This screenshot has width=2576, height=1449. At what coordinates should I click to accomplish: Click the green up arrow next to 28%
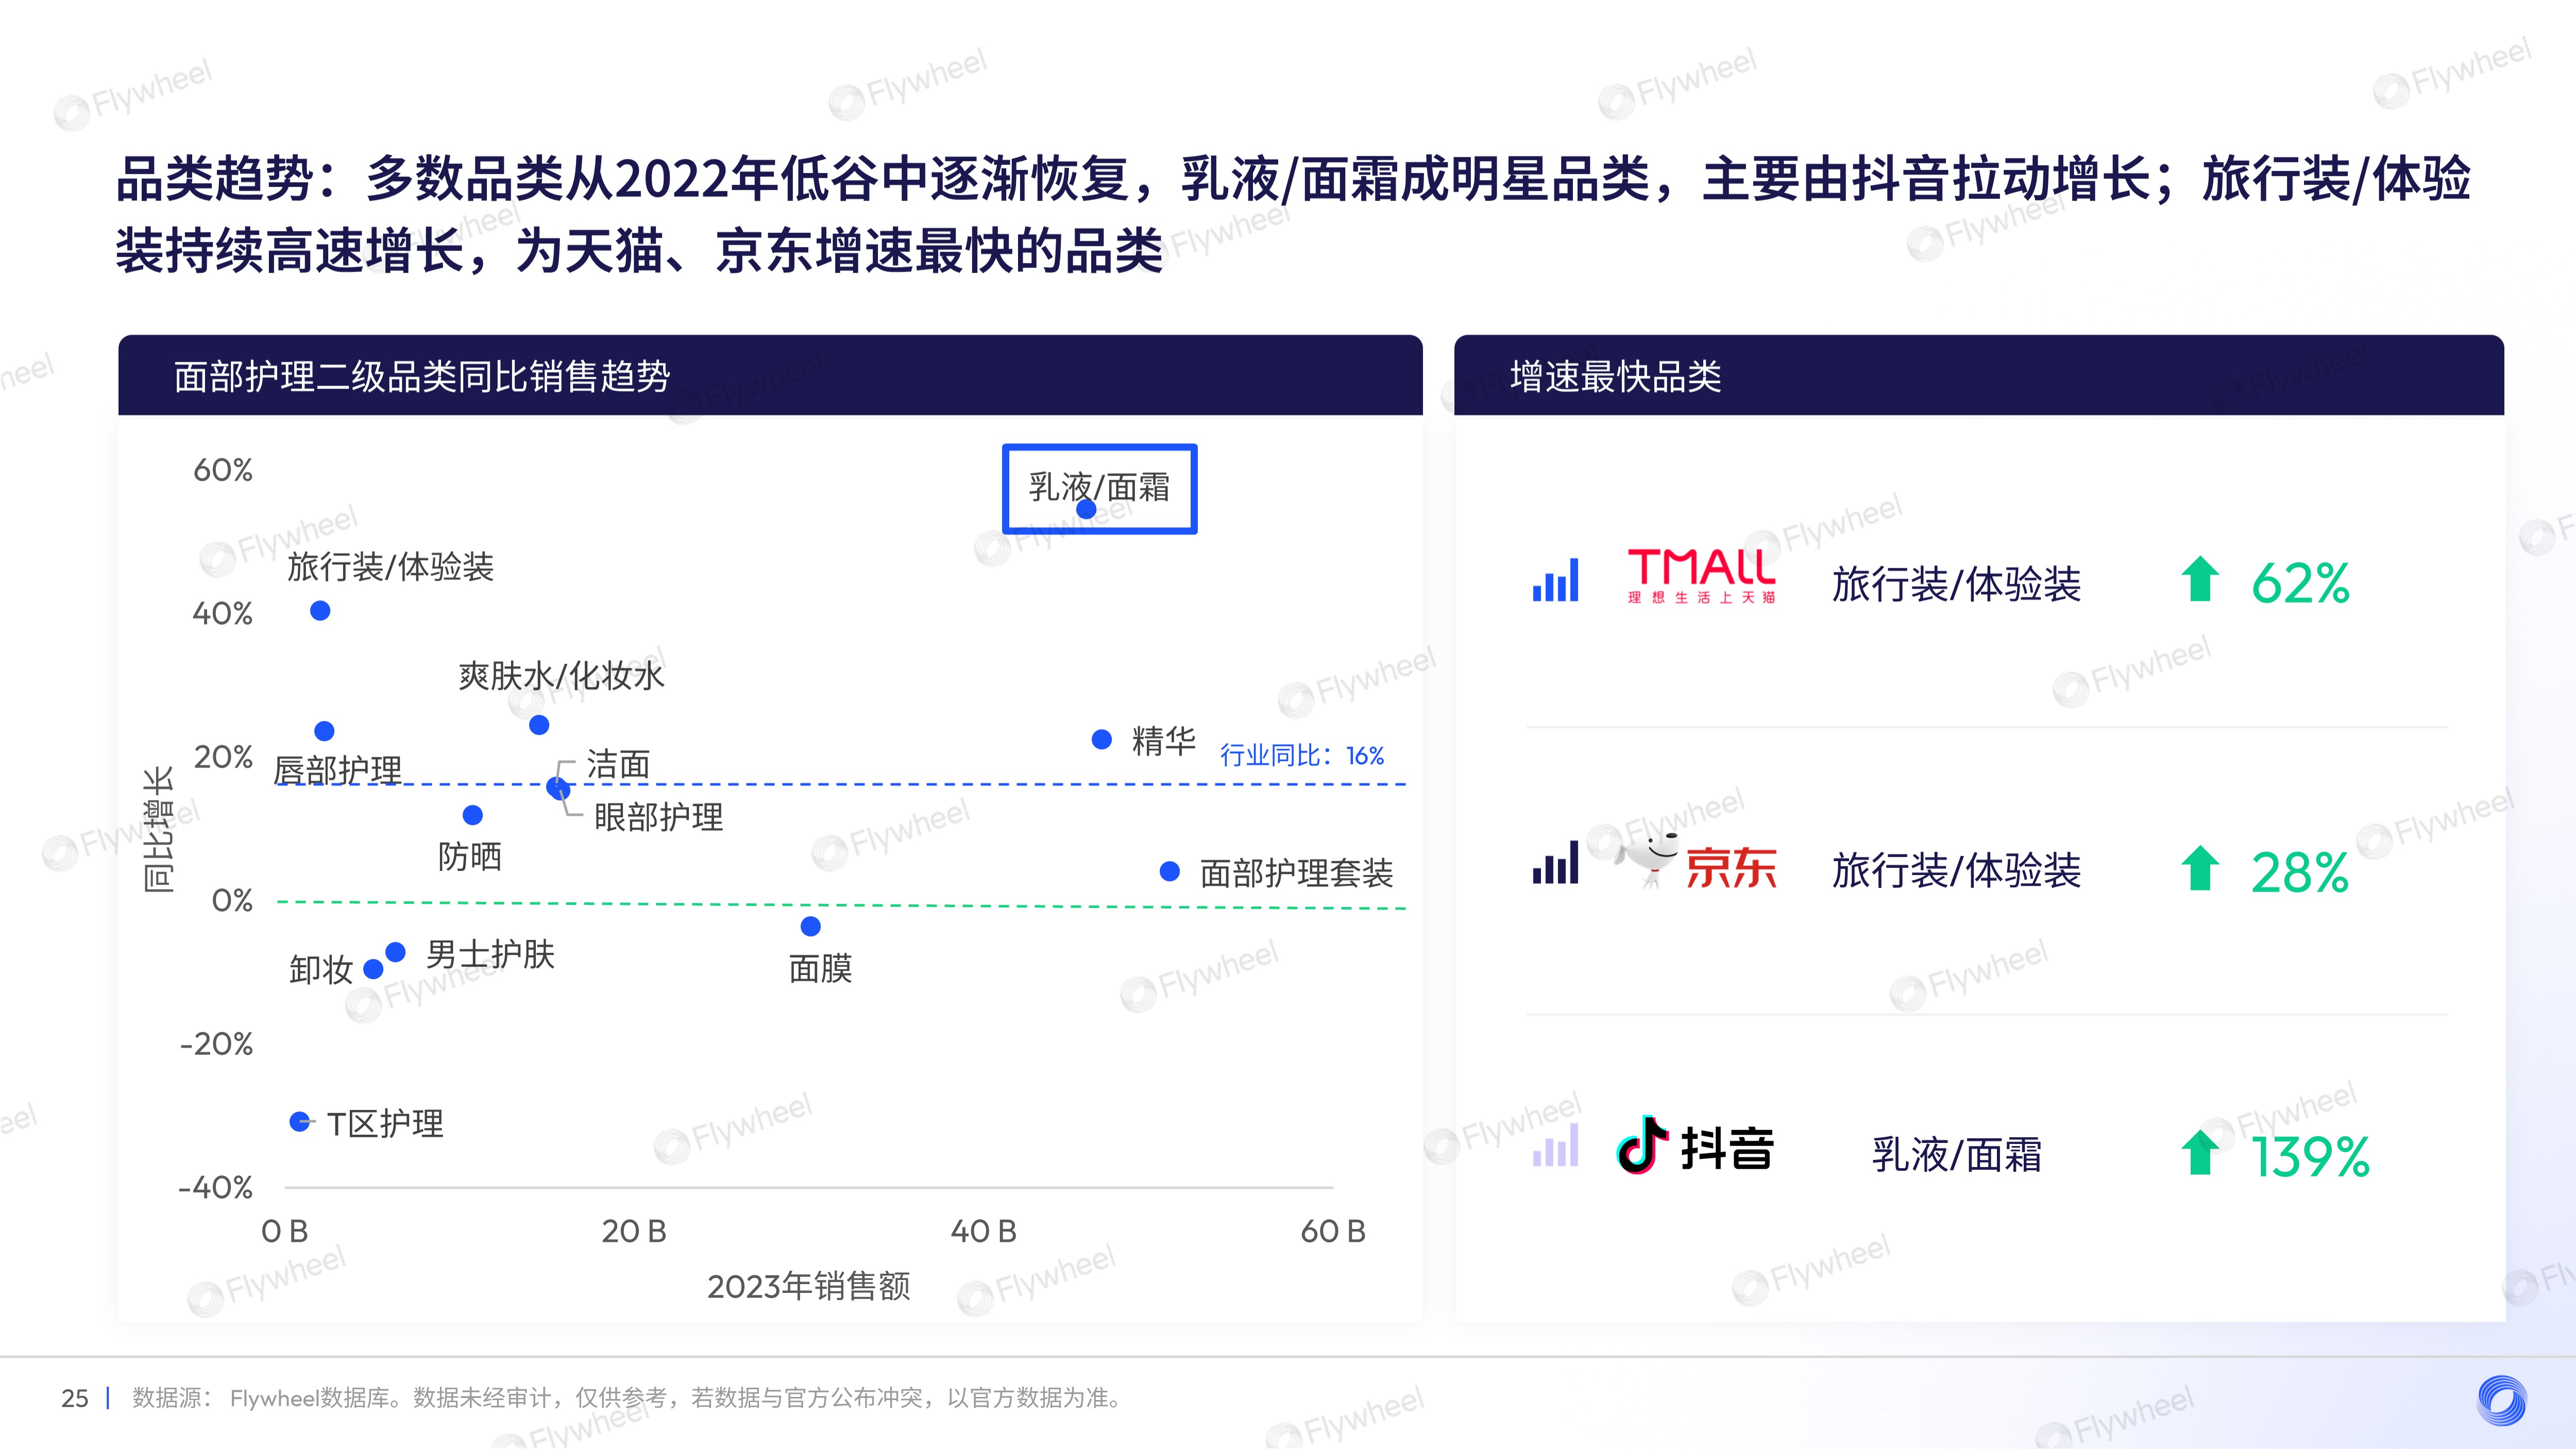pyautogui.click(x=2199, y=868)
